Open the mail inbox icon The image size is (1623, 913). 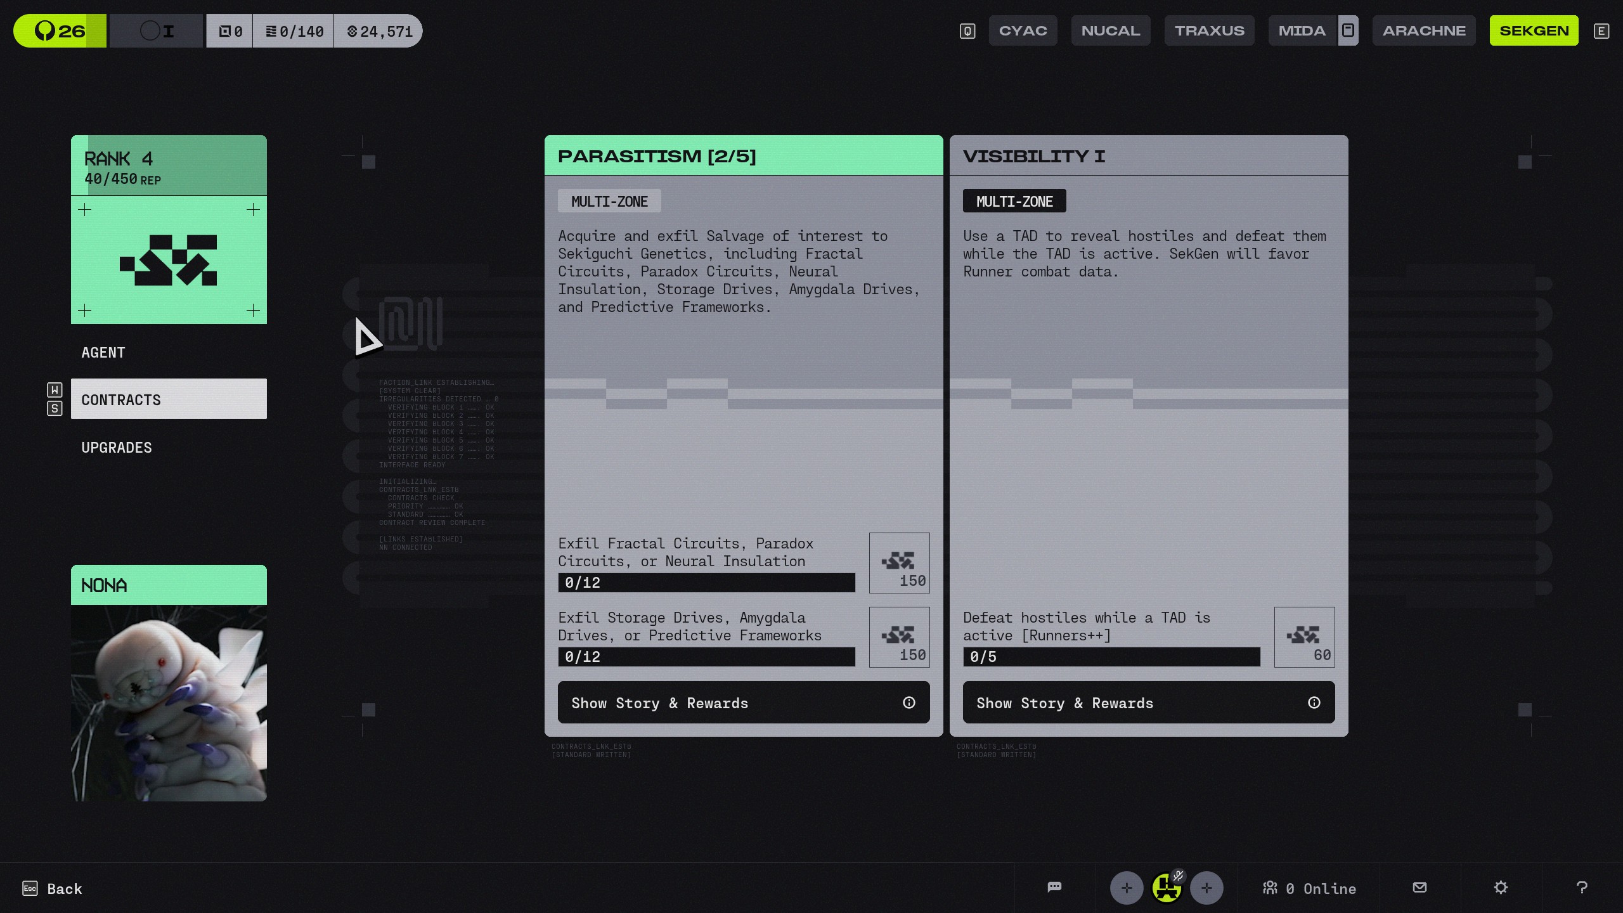point(1420,887)
